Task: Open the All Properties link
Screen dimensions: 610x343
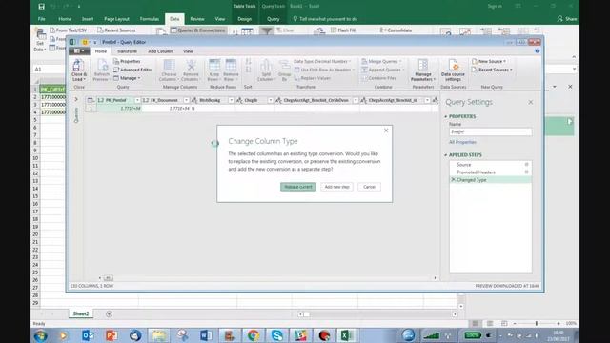Action: click(462, 142)
